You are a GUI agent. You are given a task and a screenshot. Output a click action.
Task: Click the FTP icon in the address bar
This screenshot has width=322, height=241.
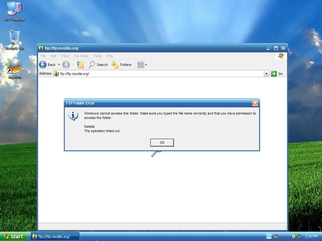(56, 74)
